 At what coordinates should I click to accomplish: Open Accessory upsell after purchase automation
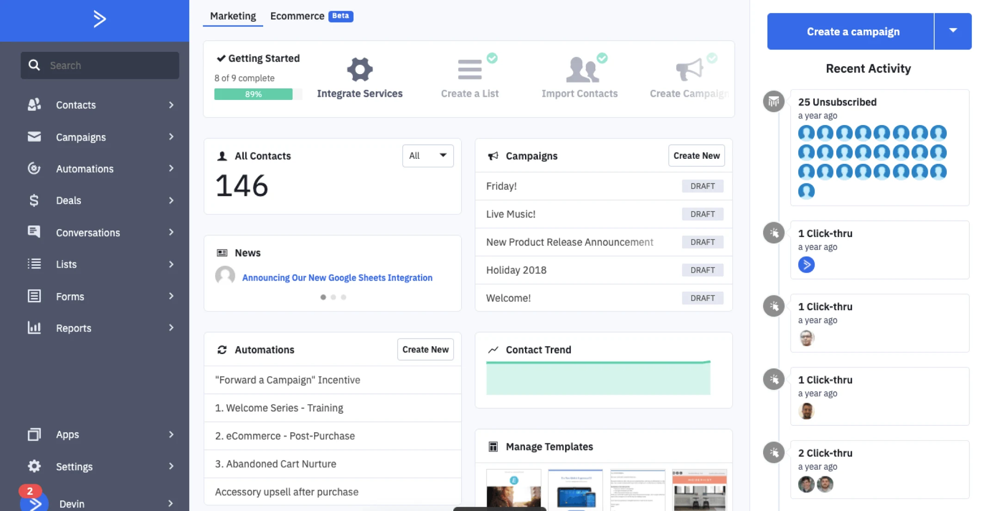coord(333,492)
